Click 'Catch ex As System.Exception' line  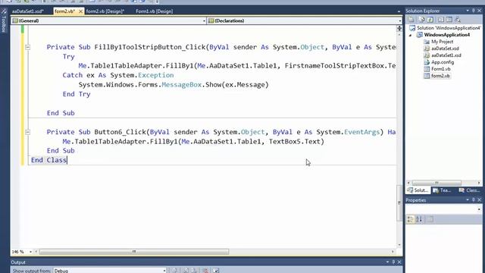point(118,75)
